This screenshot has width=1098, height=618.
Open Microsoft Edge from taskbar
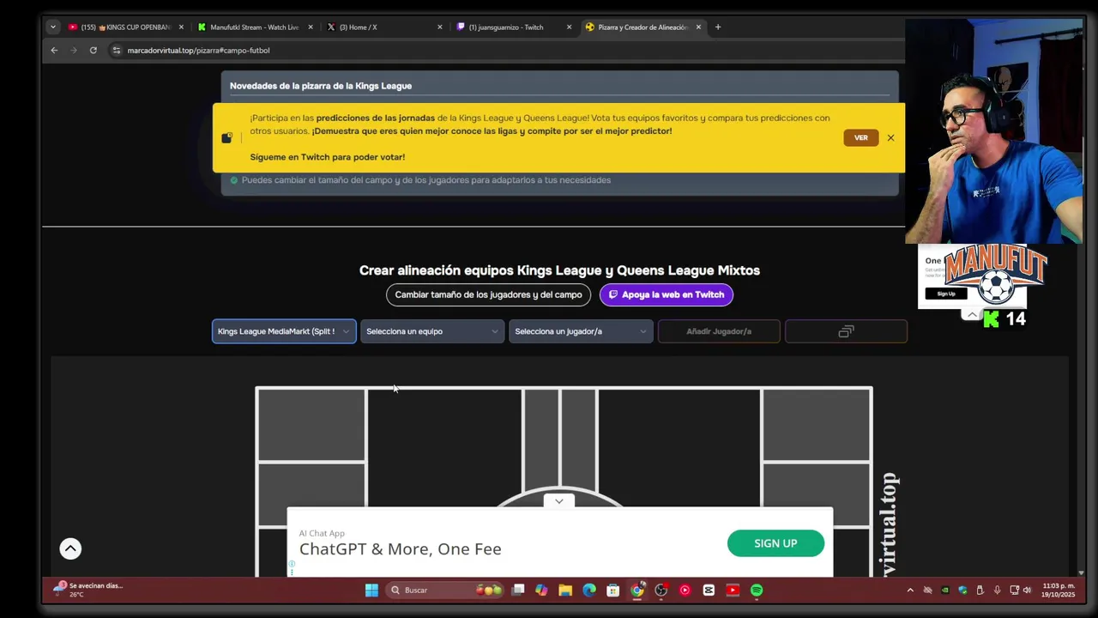[x=589, y=590]
